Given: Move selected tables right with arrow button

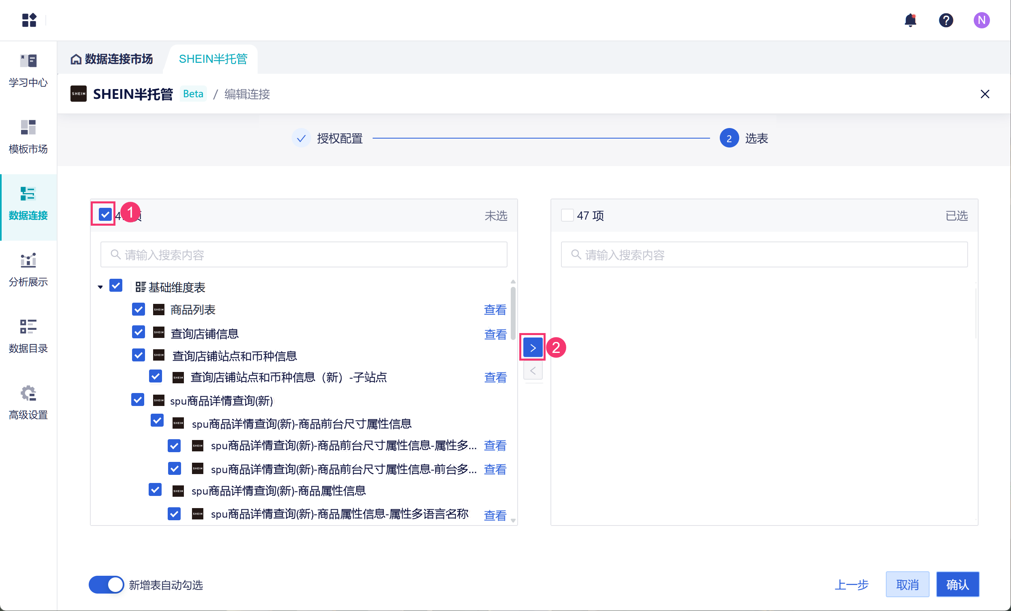Looking at the screenshot, I should 533,348.
